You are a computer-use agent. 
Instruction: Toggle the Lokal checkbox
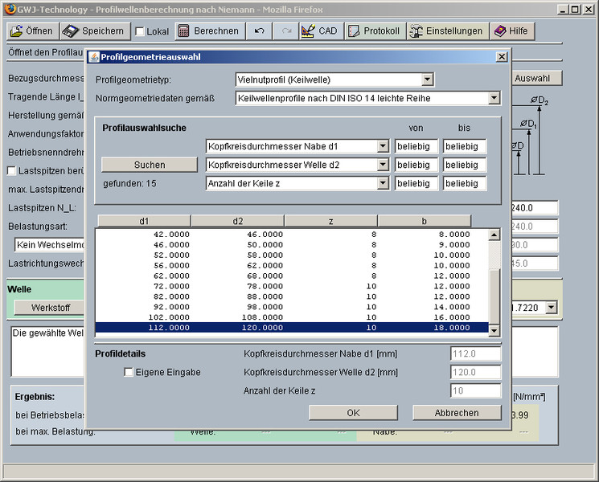[140, 32]
